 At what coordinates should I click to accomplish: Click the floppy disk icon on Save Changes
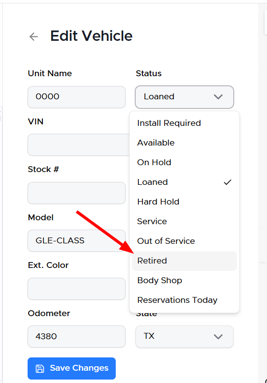(40, 368)
